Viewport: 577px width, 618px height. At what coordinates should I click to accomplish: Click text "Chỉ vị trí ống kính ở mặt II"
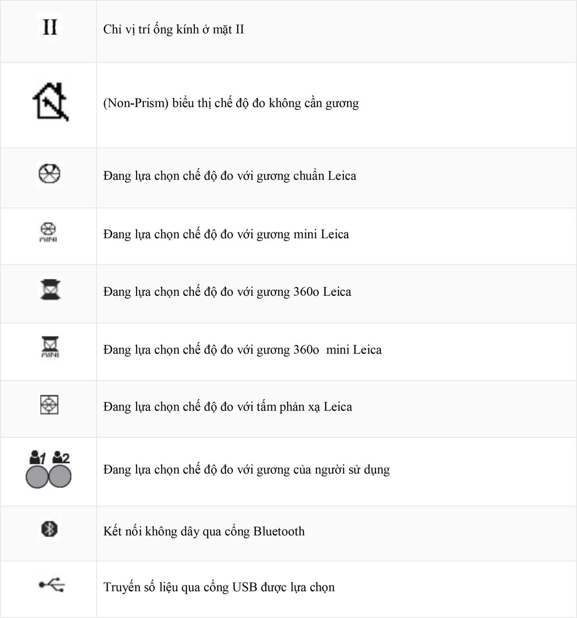click(174, 29)
